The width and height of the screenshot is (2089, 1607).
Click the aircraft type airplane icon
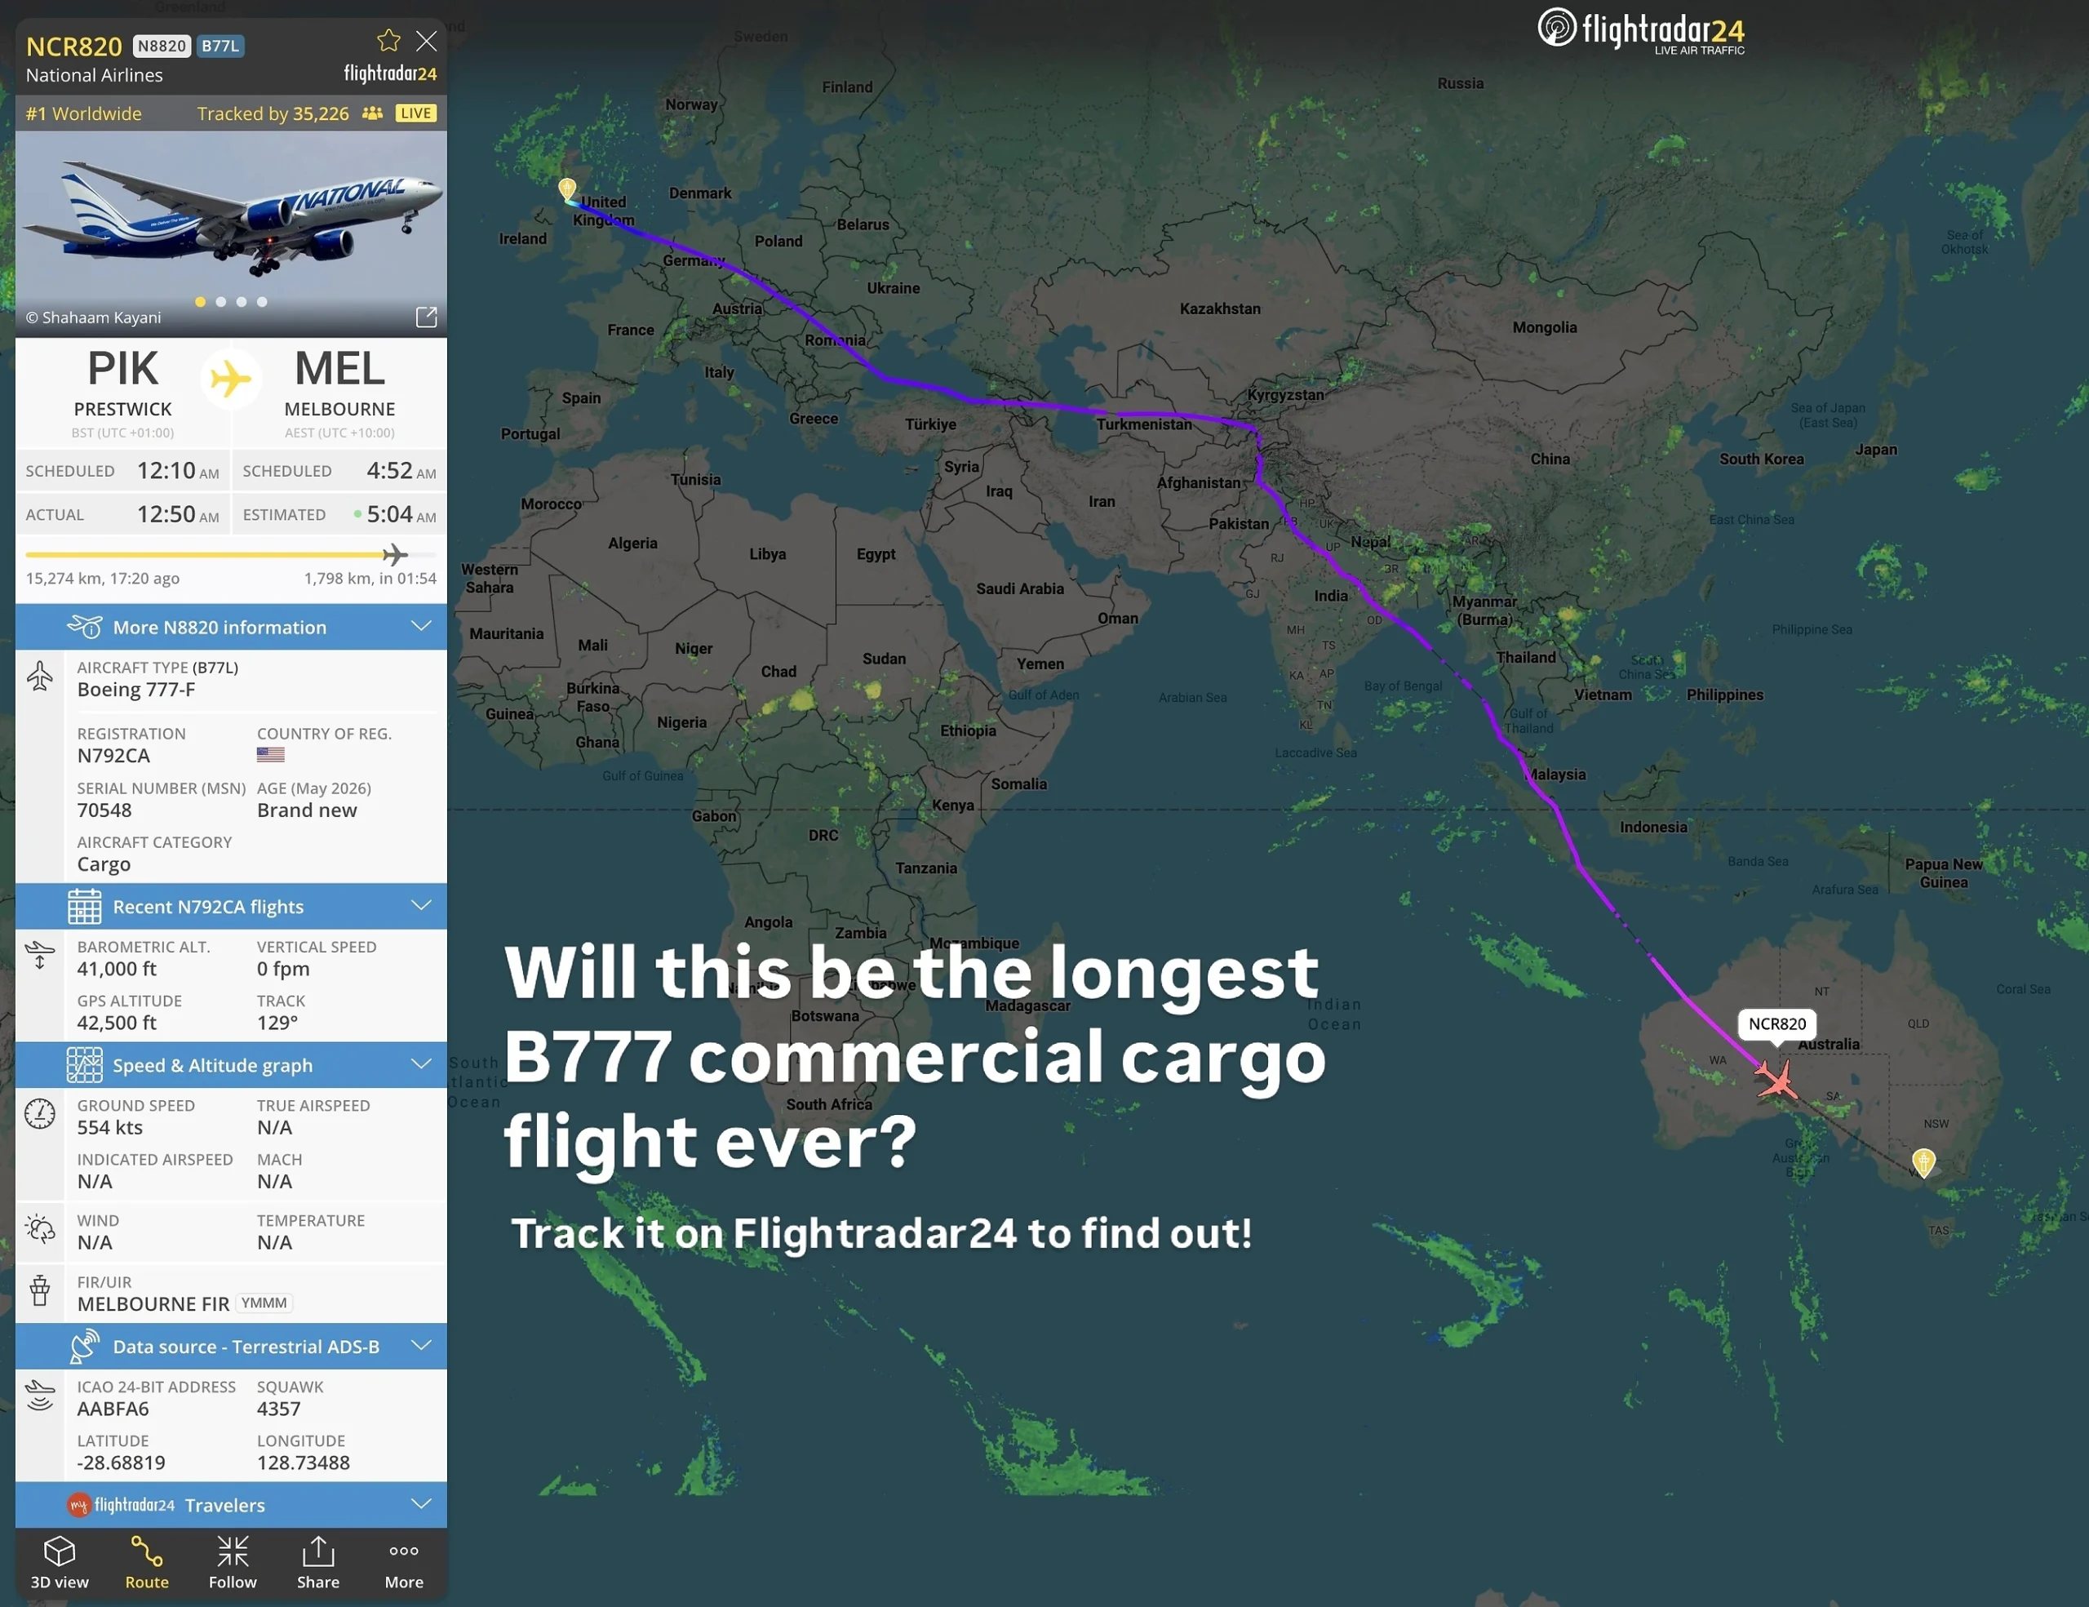click(x=39, y=677)
